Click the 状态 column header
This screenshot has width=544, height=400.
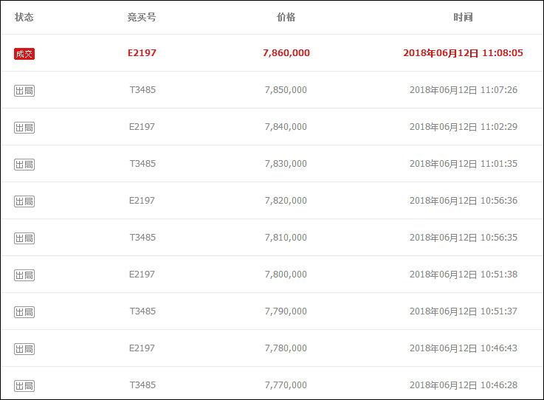(x=24, y=17)
